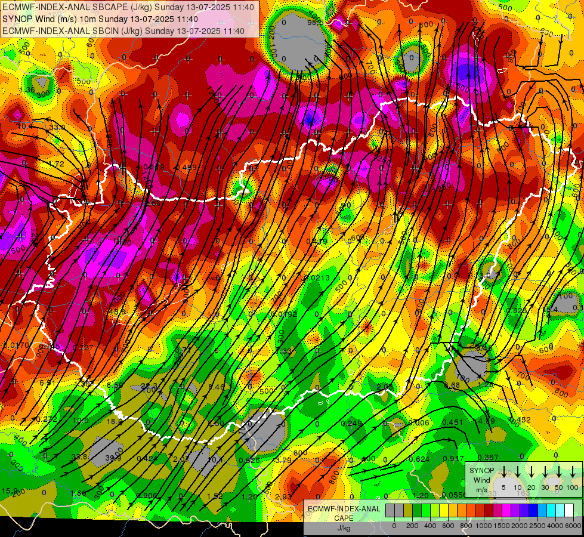This screenshot has height=537, width=584.
Task: Click the map value 0.624
Action: (419, 459)
